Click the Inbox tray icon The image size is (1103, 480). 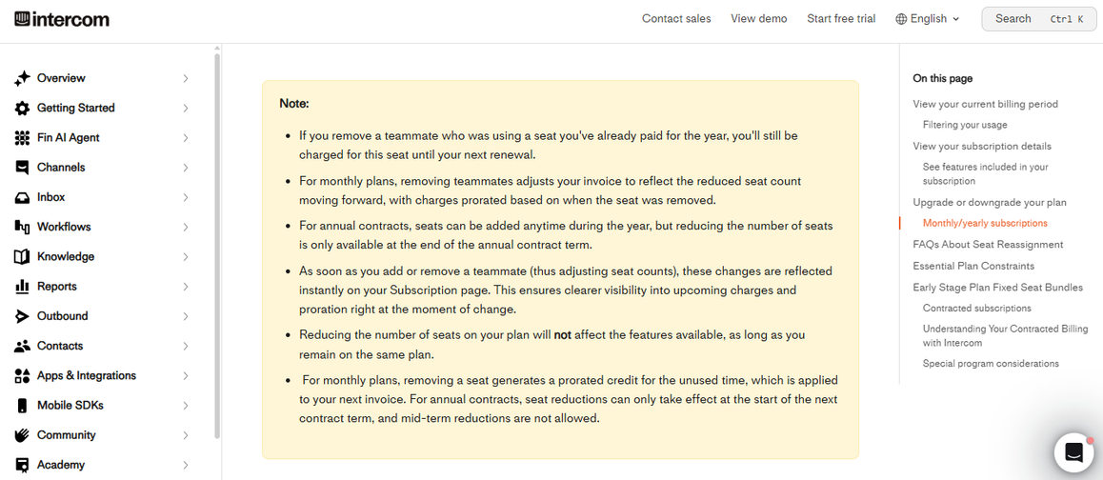[23, 198]
